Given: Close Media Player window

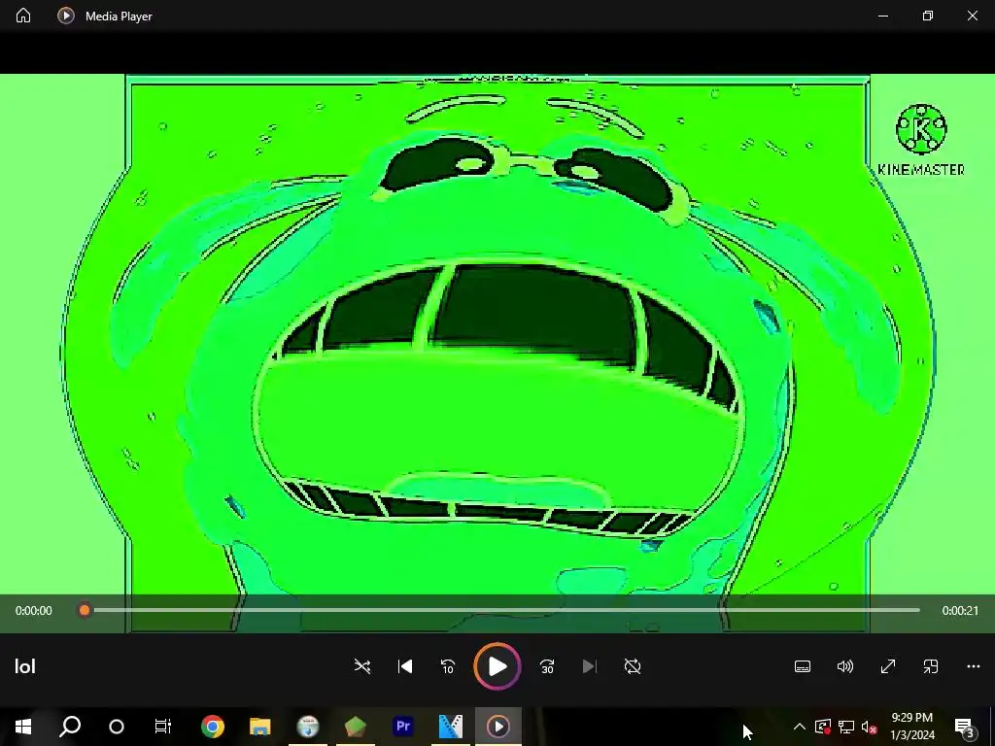Looking at the screenshot, I should [x=972, y=16].
